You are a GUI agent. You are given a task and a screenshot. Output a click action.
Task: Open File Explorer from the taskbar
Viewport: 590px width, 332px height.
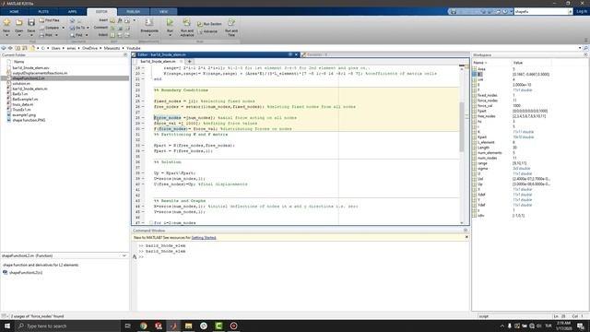coord(188,326)
